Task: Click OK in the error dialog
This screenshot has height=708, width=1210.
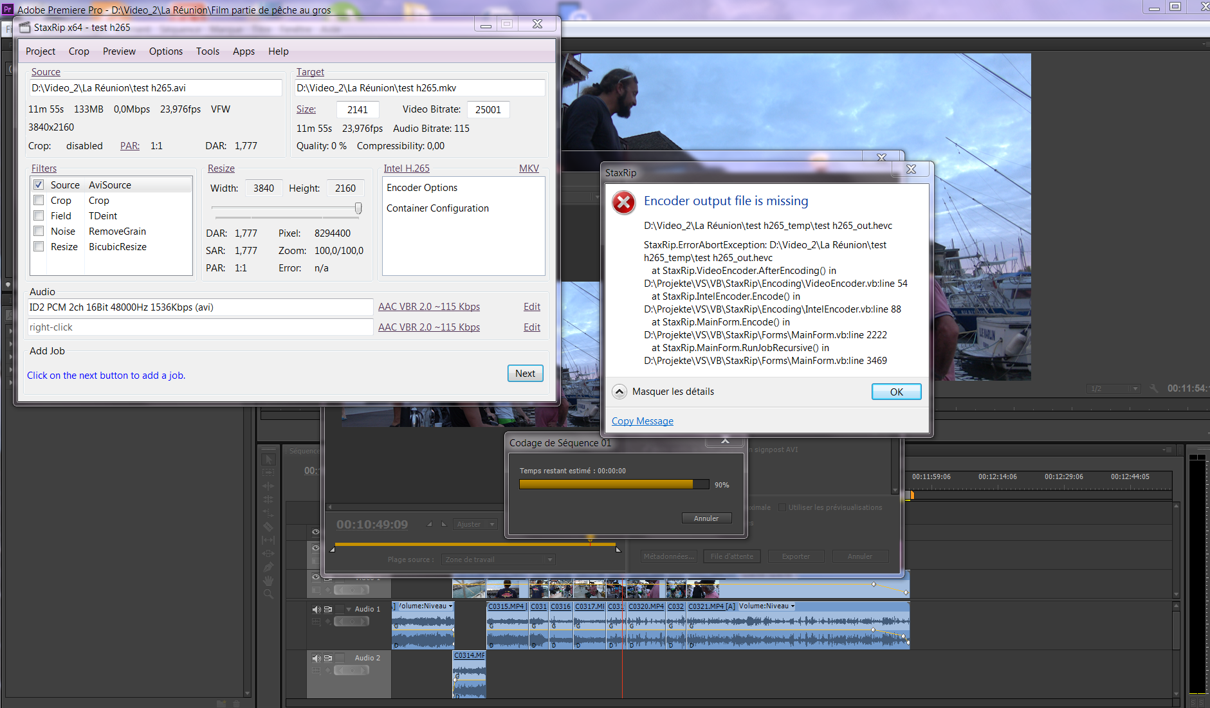Action: click(896, 392)
